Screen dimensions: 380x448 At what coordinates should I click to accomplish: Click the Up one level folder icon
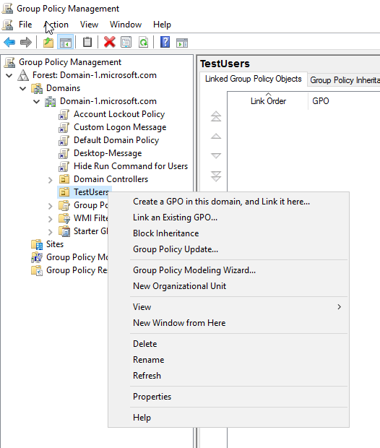[48, 43]
